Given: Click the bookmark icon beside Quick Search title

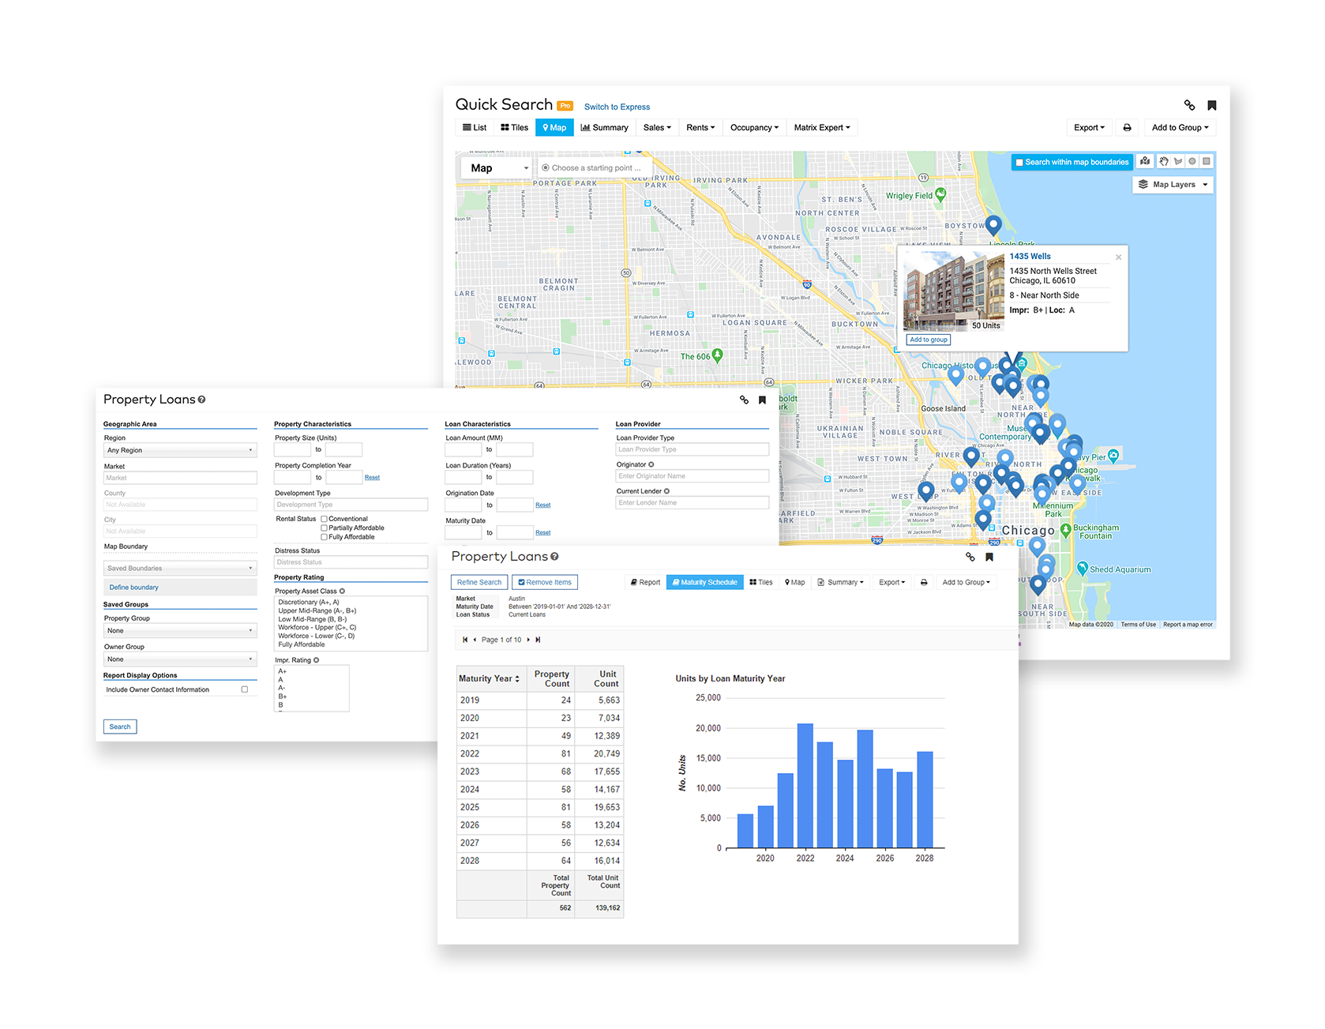Looking at the screenshot, I should point(1212,106).
